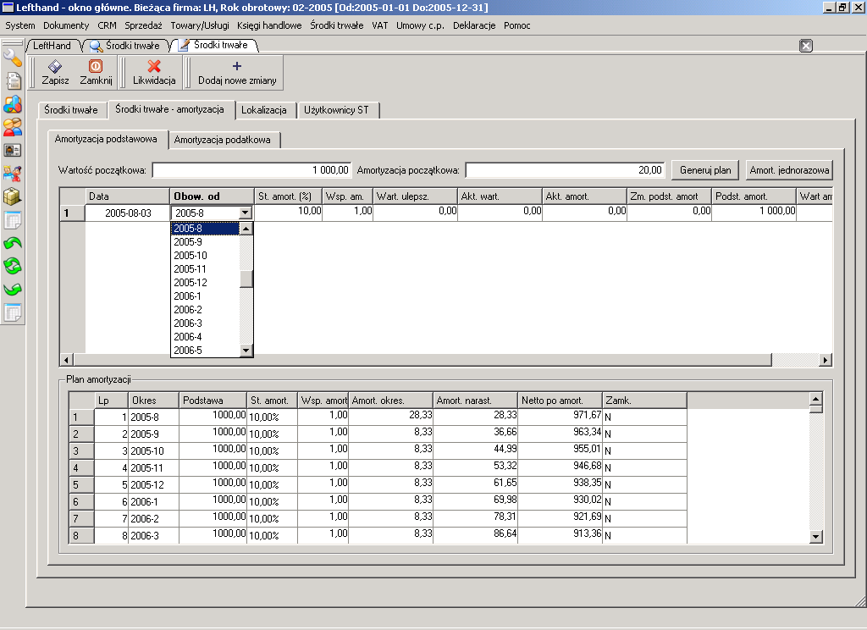The height and width of the screenshot is (630, 867).
Task: Close the document tab with X icon
Action: pos(806,46)
